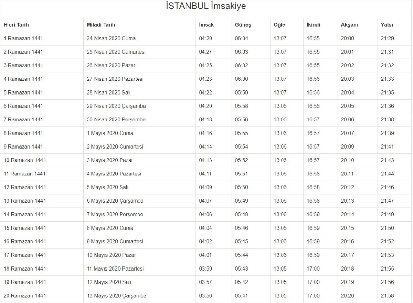Click Akşam time 20:02
This screenshot has height=303, width=413.
[347, 65]
